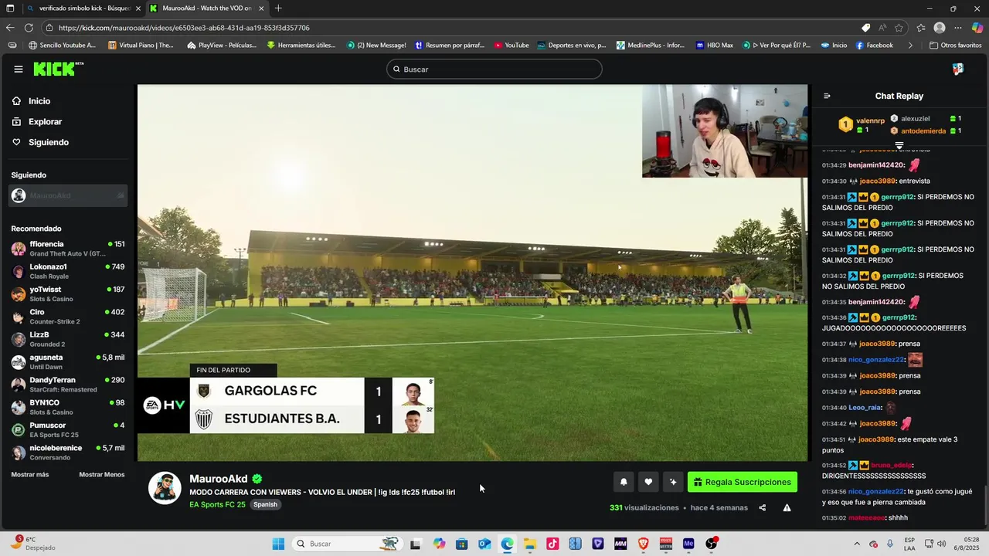Open MaurooAkd in Siguiendo list
This screenshot has width=989, height=556.
68,195
